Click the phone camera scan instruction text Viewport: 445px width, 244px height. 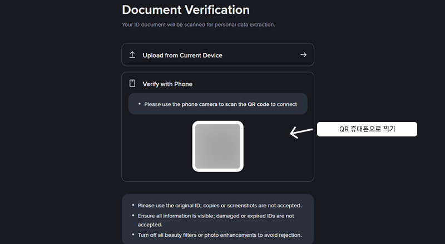click(220, 104)
